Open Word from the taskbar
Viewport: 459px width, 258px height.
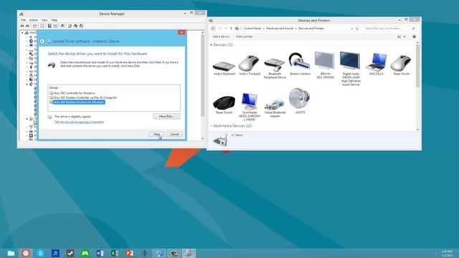[100, 253]
